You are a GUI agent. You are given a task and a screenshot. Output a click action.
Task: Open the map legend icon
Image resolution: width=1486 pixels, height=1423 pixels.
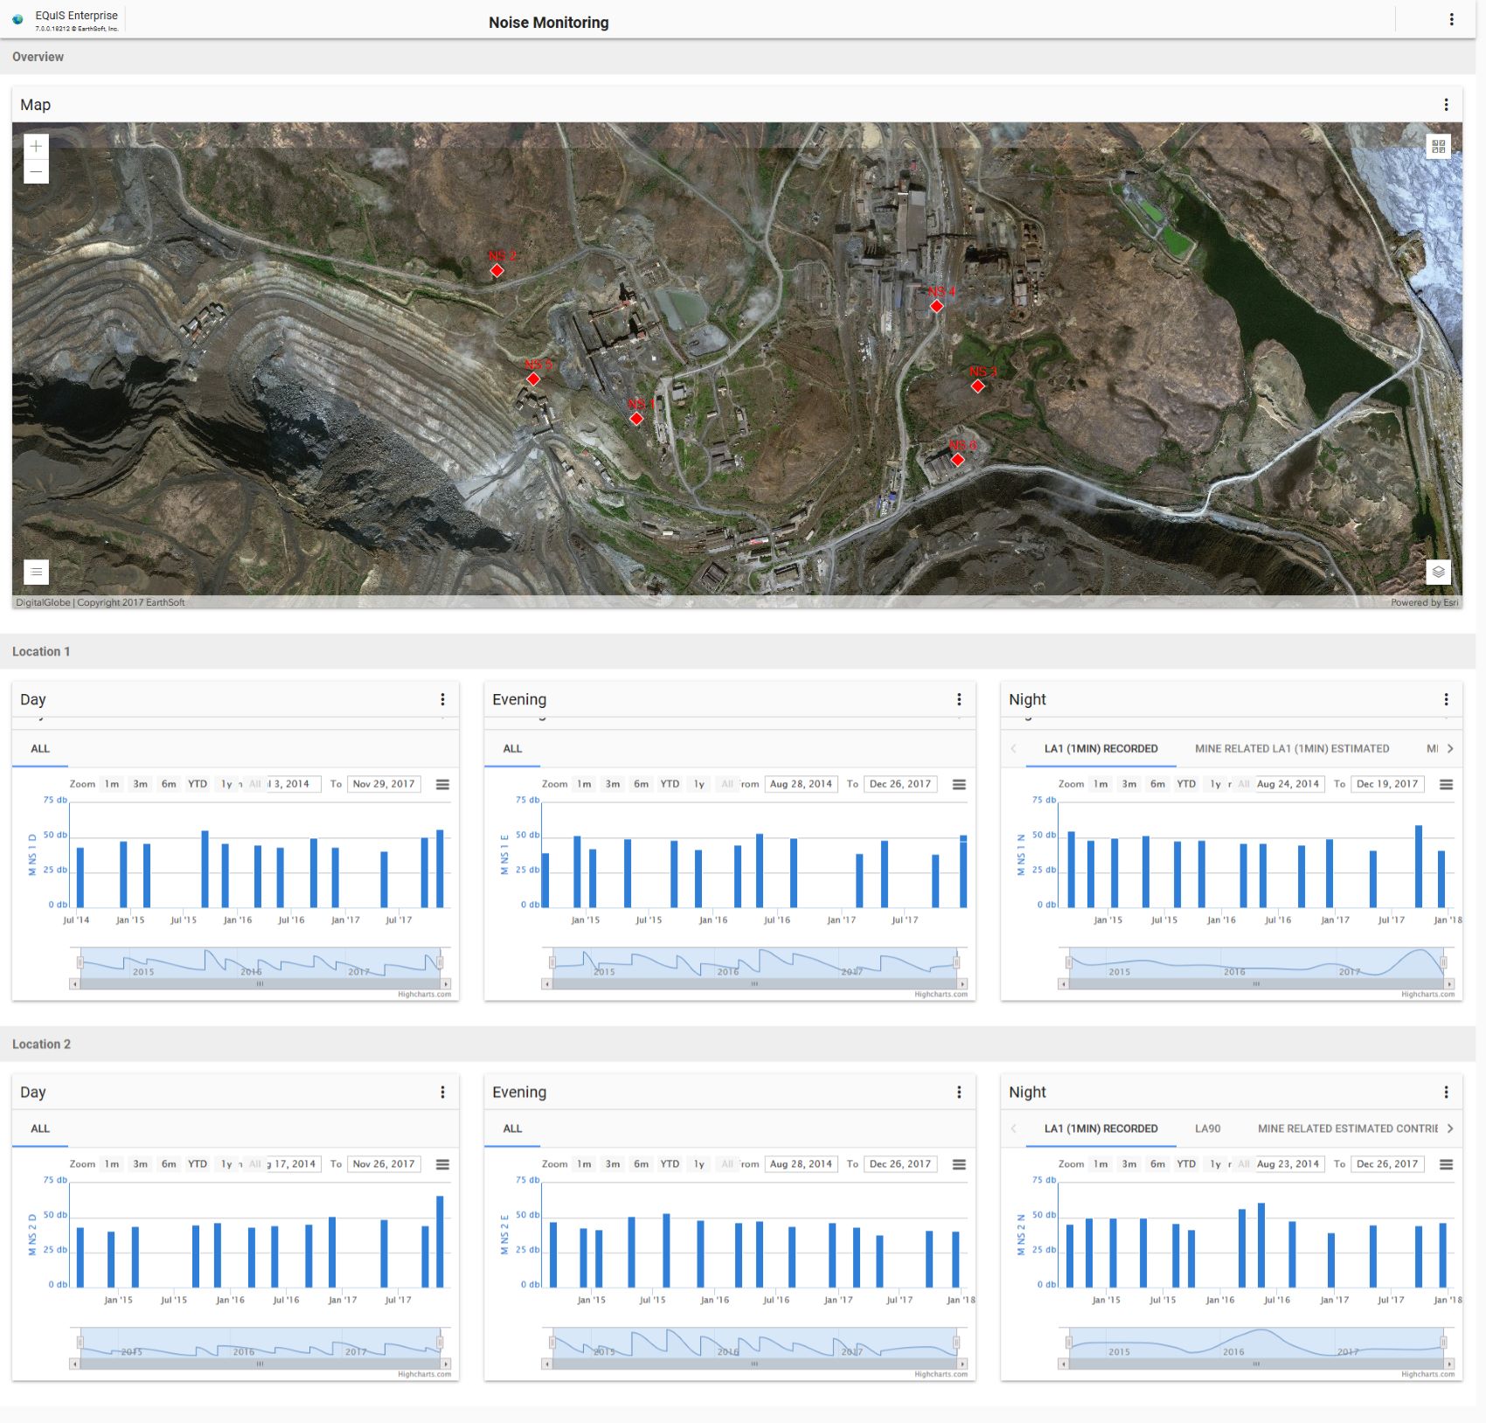(x=35, y=572)
